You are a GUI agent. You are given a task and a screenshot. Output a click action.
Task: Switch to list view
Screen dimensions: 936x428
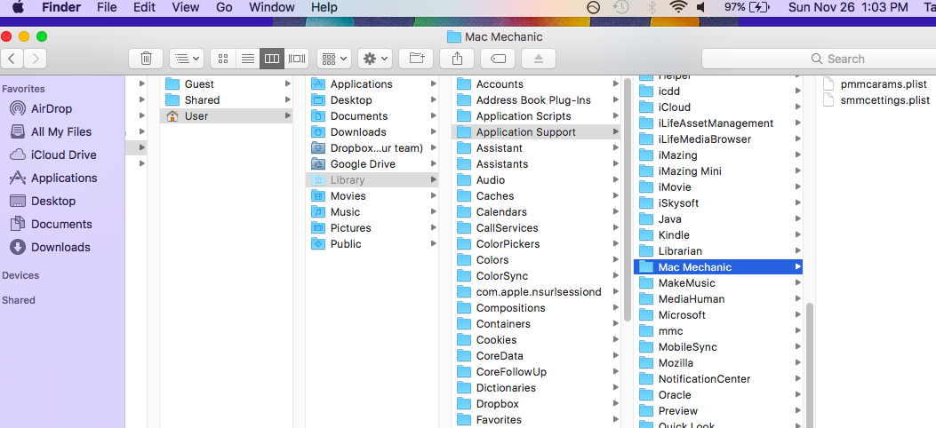248,59
